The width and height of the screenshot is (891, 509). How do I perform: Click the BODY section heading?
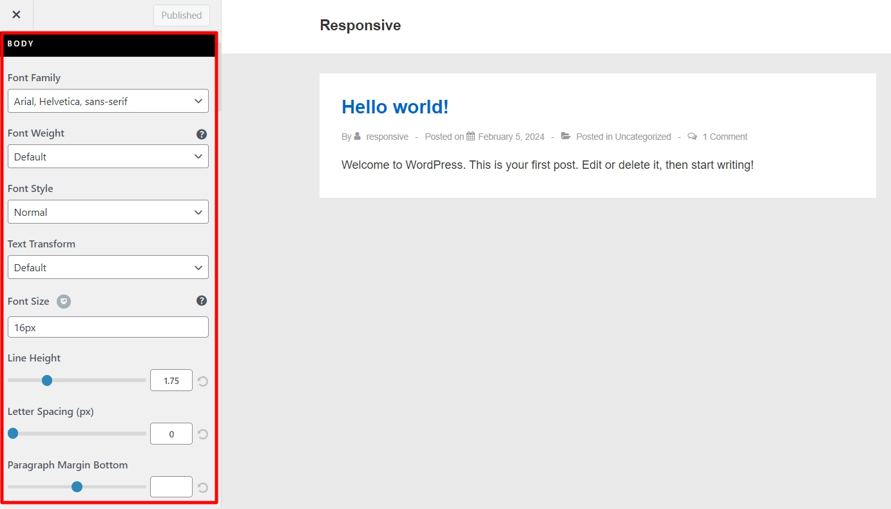point(21,44)
